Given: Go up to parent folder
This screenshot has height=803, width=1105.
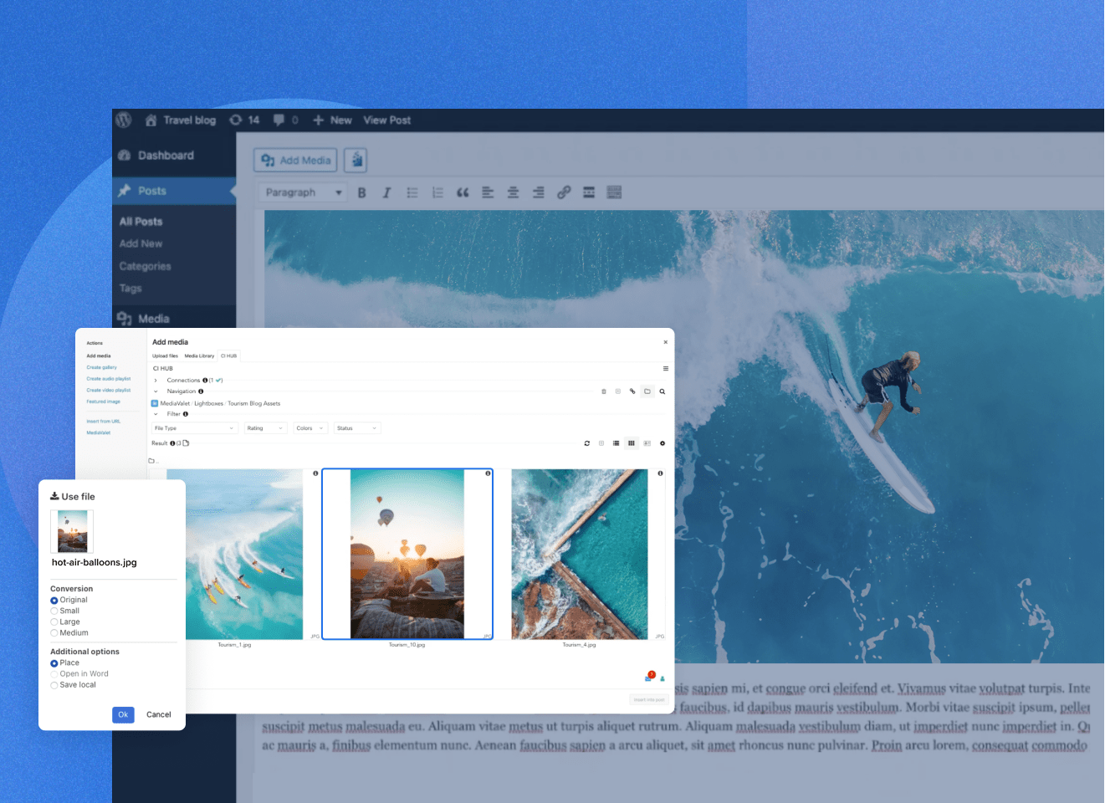Looking at the screenshot, I should pyautogui.click(x=153, y=461).
